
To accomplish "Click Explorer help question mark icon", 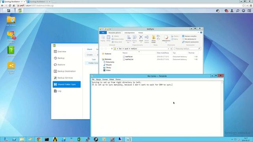I will [201, 32].
